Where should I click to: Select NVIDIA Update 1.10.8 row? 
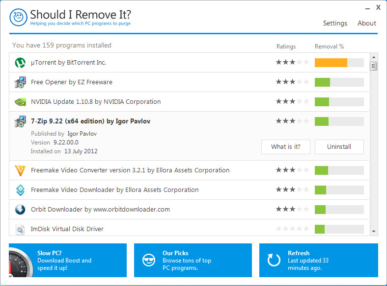pos(189,102)
